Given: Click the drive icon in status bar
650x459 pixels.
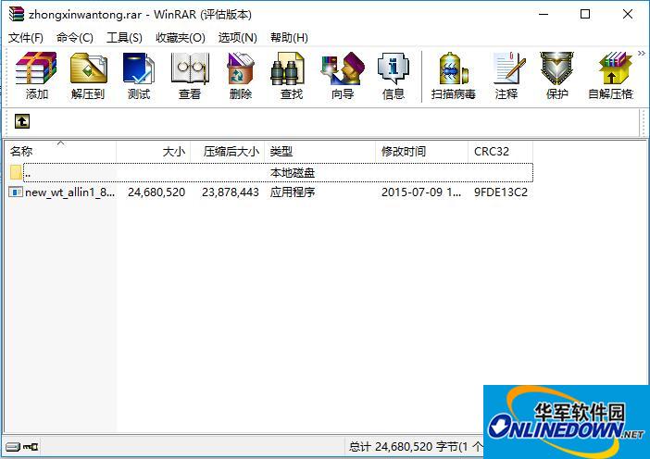Looking at the screenshot, I should point(13,447).
